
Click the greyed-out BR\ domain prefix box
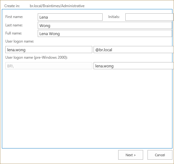coord(49,66)
